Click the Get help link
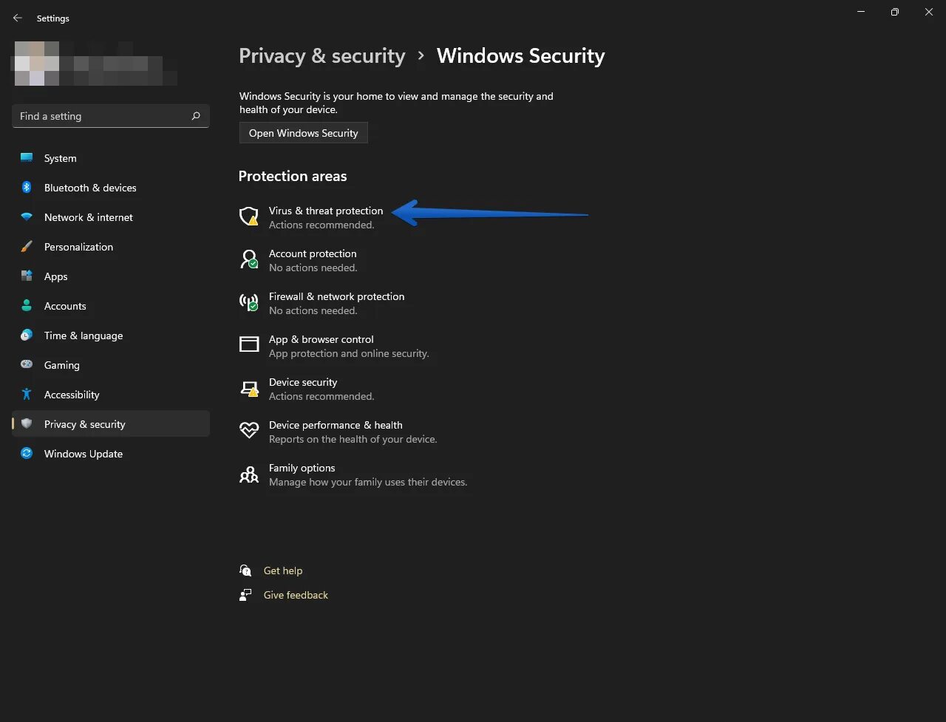This screenshot has width=946, height=722. tap(283, 571)
